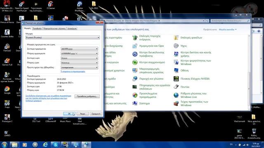264x148 pixels.
Task: Click the volume icon in system tray
Action: tap(247, 145)
